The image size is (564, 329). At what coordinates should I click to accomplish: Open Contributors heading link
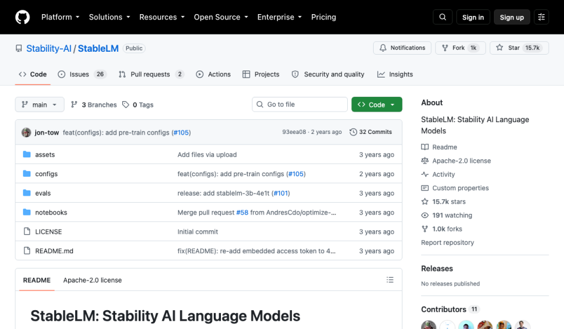(451, 309)
